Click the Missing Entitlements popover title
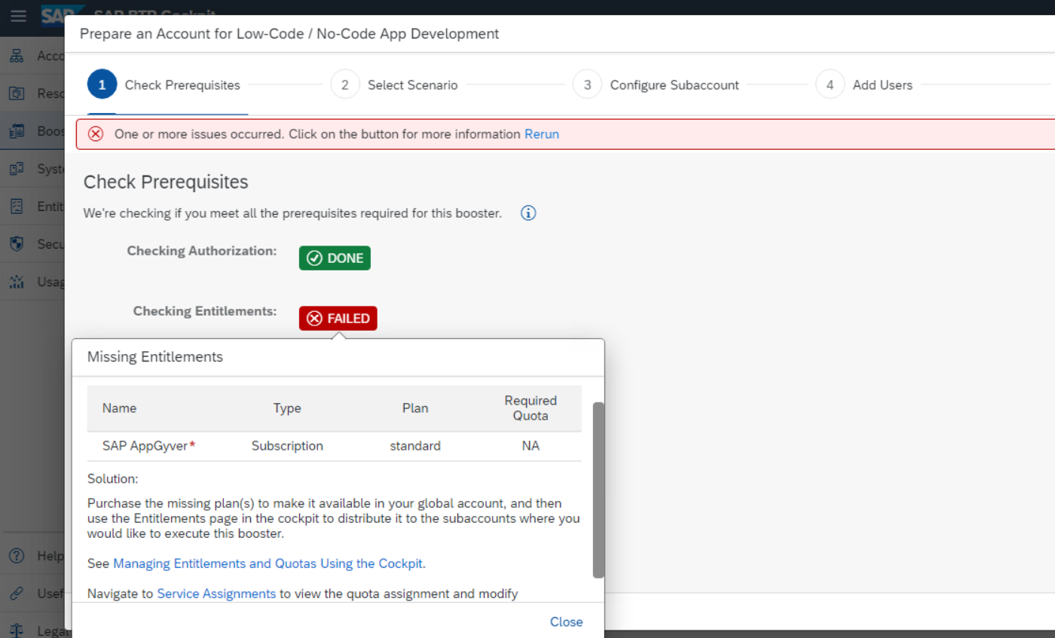Viewport: 1055px width, 638px height. pyautogui.click(x=155, y=357)
